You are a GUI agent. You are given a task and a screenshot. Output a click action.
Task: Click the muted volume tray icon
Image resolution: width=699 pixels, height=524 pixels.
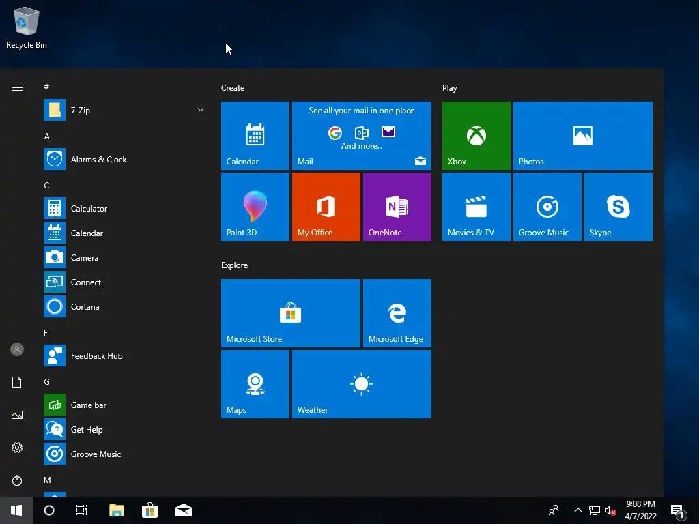coord(610,510)
